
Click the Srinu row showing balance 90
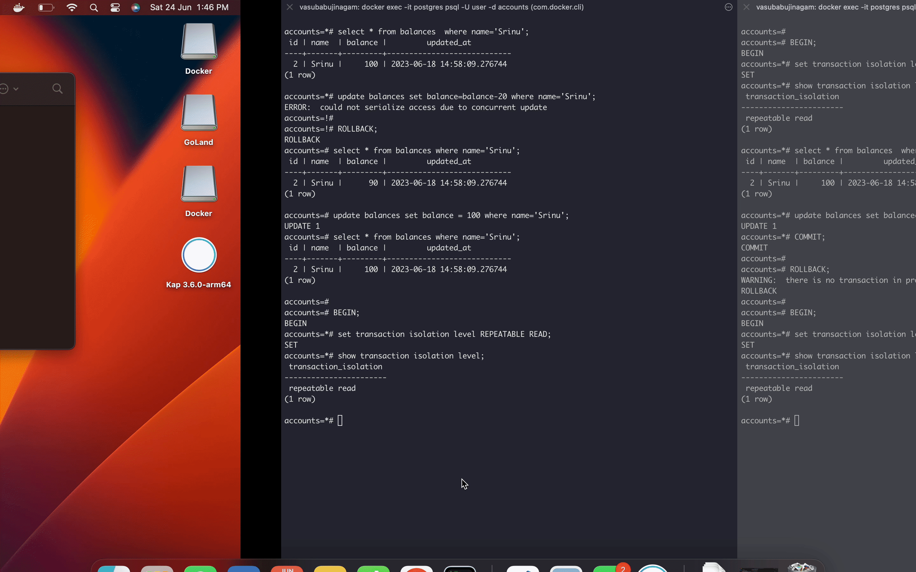[x=396, y=183]
